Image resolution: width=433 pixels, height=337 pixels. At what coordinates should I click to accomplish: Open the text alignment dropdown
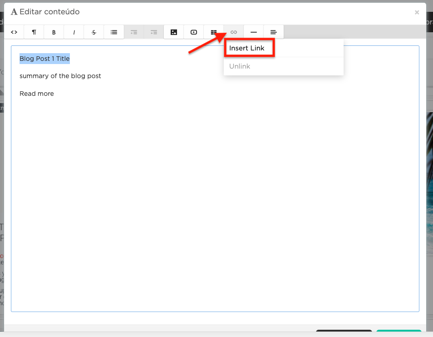point(273,32)
